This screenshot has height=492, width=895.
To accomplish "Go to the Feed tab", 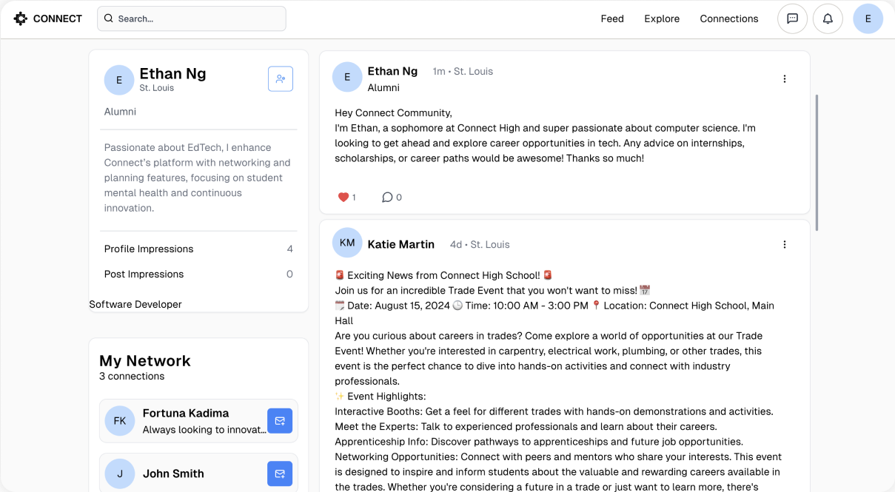I will click(x=611, y=18).
